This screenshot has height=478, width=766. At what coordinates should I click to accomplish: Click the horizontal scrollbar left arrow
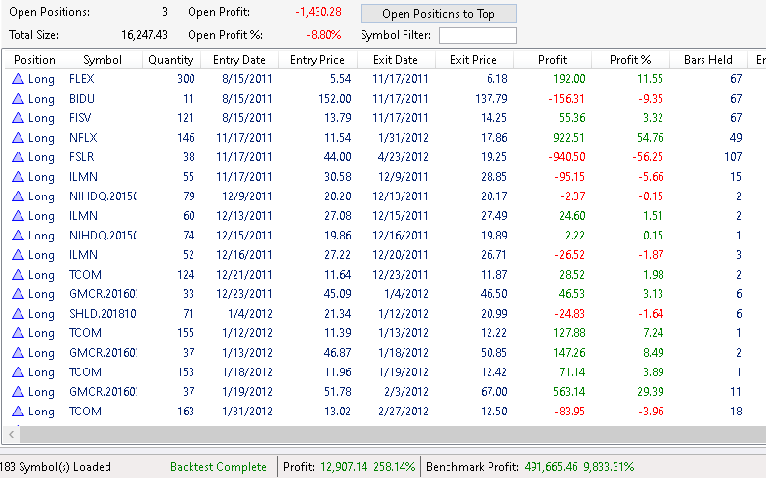[12, 435]
